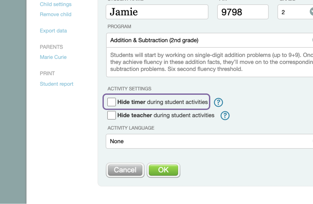Open Export data from the sidebar
The width and height of the screenshot is (313, 204).
click(53, 31)
